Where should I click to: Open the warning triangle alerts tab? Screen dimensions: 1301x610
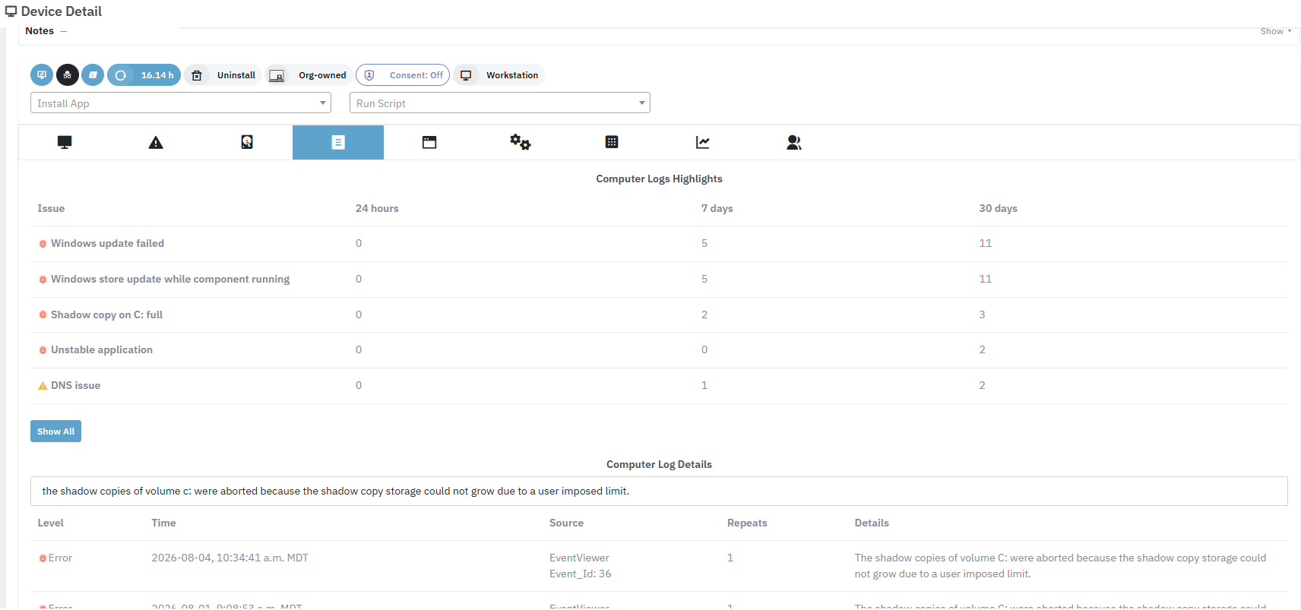156,142
